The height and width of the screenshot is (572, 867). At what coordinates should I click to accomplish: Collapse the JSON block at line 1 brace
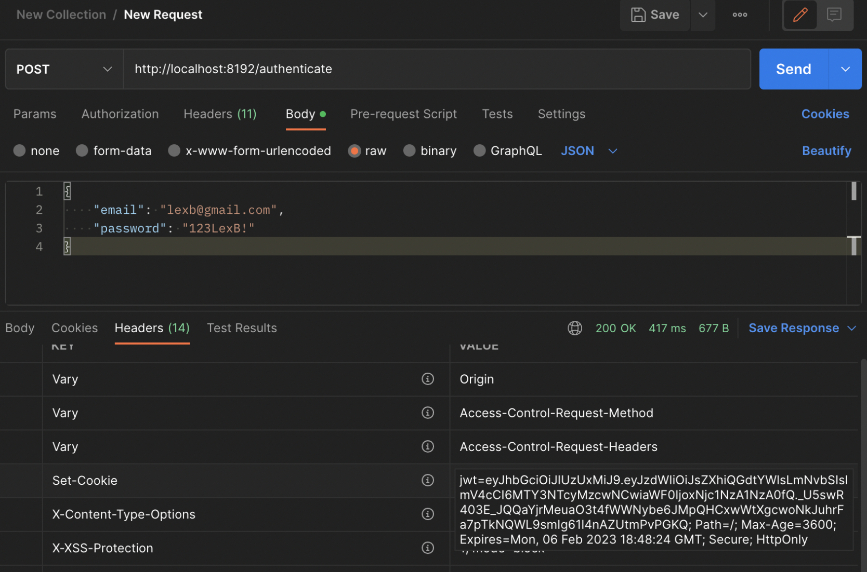(67, 191)
